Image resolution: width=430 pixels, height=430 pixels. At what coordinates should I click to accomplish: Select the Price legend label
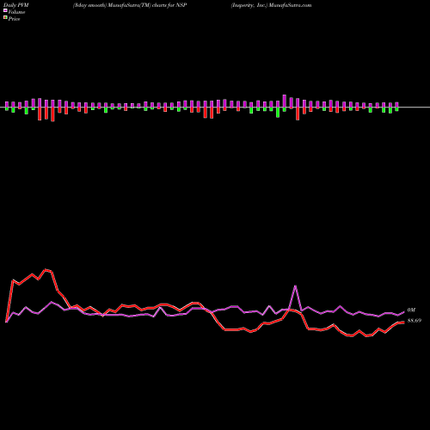pos(14,19)
